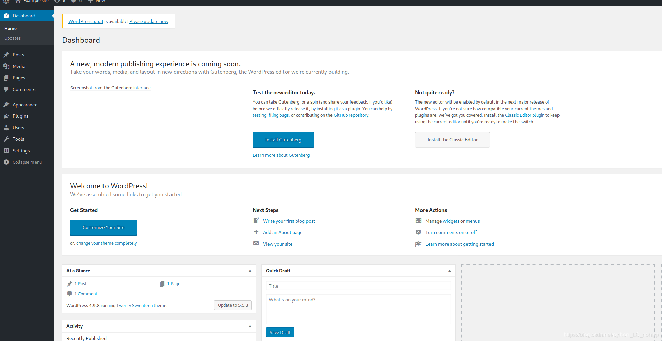This screenshot has width=662, height=341.
Task: Click the graduation cap Learn more icon
Action: pos(418,244)
